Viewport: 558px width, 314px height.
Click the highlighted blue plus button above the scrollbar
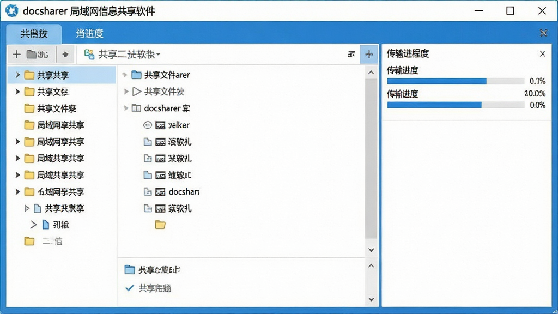click(x=369, y=54)
